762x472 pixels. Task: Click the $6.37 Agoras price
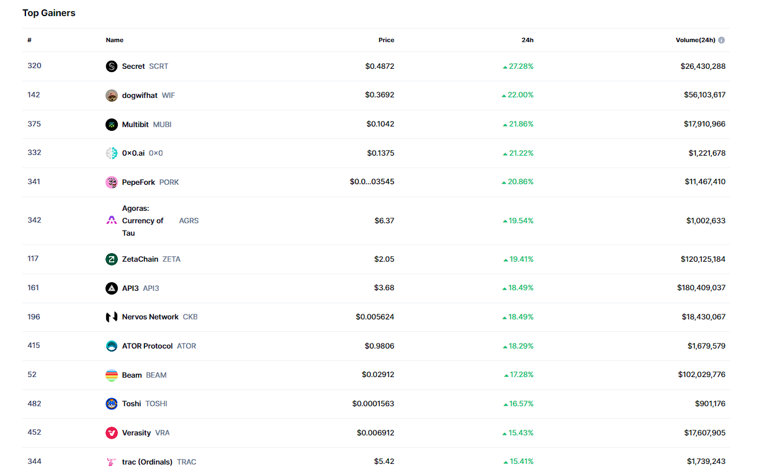click(x=384, y=221)
